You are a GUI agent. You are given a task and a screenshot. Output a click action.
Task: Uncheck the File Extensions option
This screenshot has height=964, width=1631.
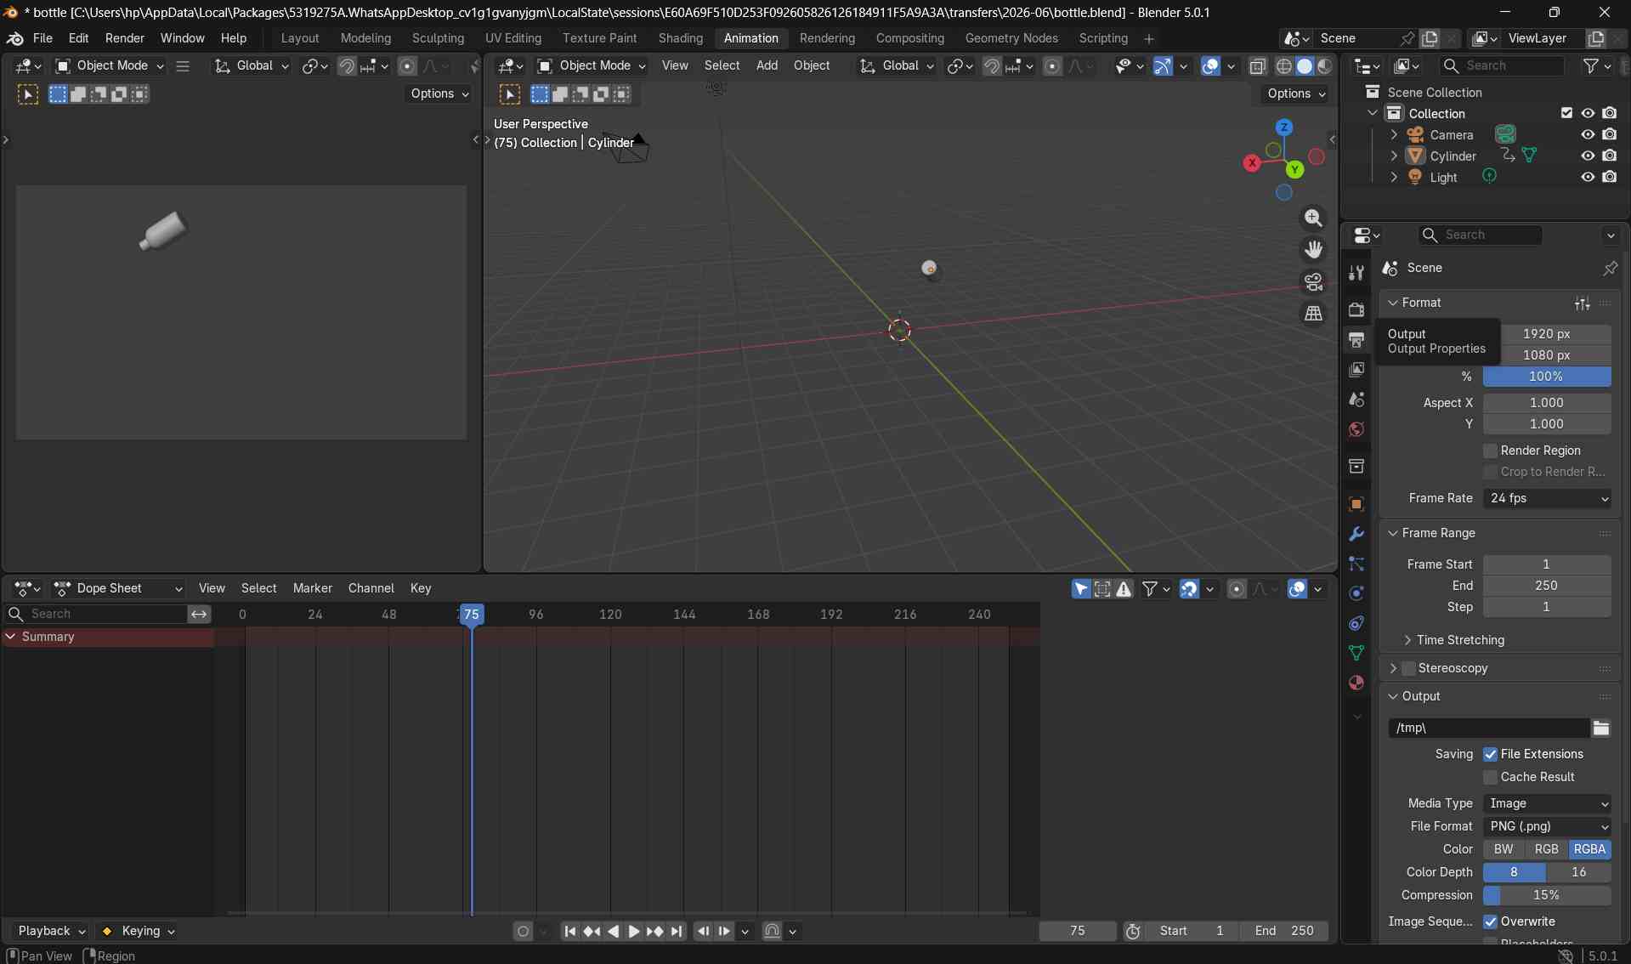tap(1490, 754)
